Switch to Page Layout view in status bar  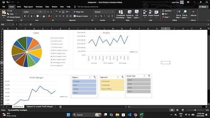(x=177, y=110)
